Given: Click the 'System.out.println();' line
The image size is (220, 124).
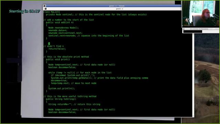Looking at the screenshot, I should click(x=62, y=89).
